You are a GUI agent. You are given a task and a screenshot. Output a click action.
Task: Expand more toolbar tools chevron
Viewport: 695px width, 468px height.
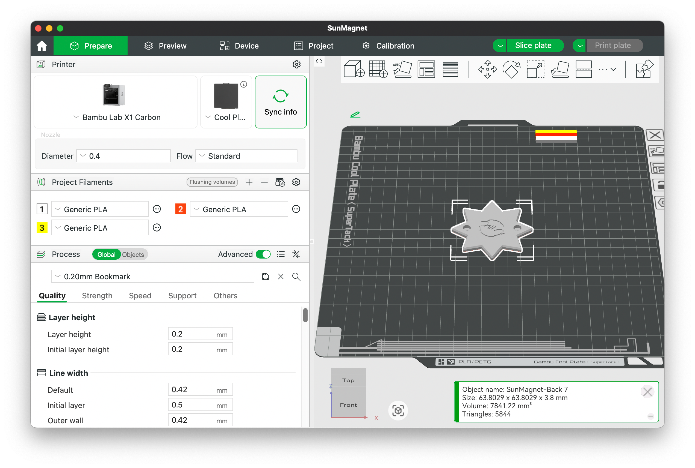[613, 69]
